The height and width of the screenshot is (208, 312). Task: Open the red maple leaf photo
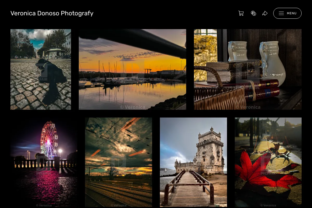point(268,162)
